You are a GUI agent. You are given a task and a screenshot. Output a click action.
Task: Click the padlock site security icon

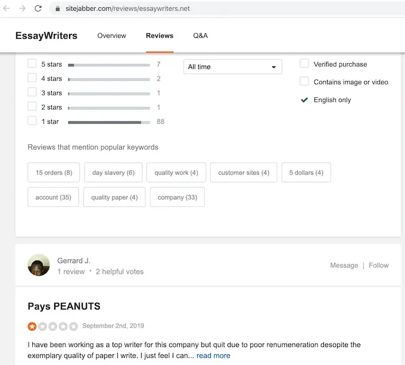point(57,9)
